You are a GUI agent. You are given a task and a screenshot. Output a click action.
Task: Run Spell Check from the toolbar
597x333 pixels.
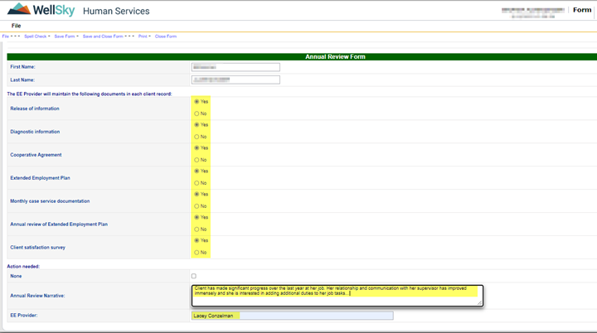pyautogui.click(x=36, y=36)
